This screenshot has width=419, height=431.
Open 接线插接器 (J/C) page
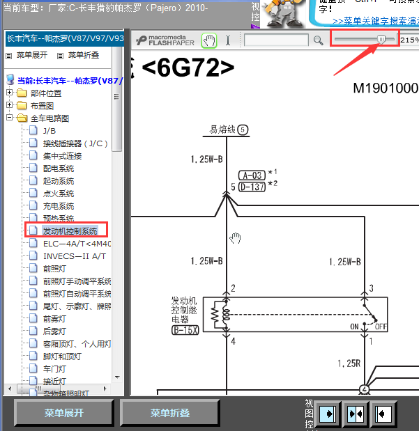point(75,143)
